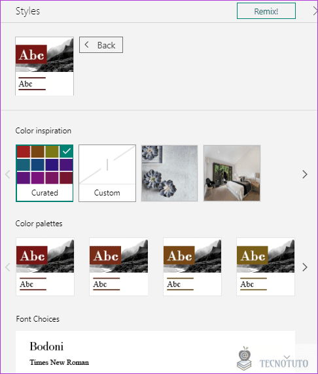Choose the Custom color inspiration option

click(x=107, y=173)
